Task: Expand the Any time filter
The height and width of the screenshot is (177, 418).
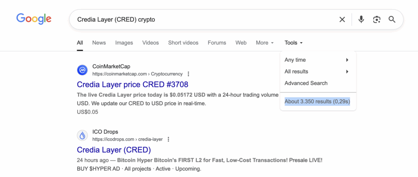Action: click(x=317, y=60)
